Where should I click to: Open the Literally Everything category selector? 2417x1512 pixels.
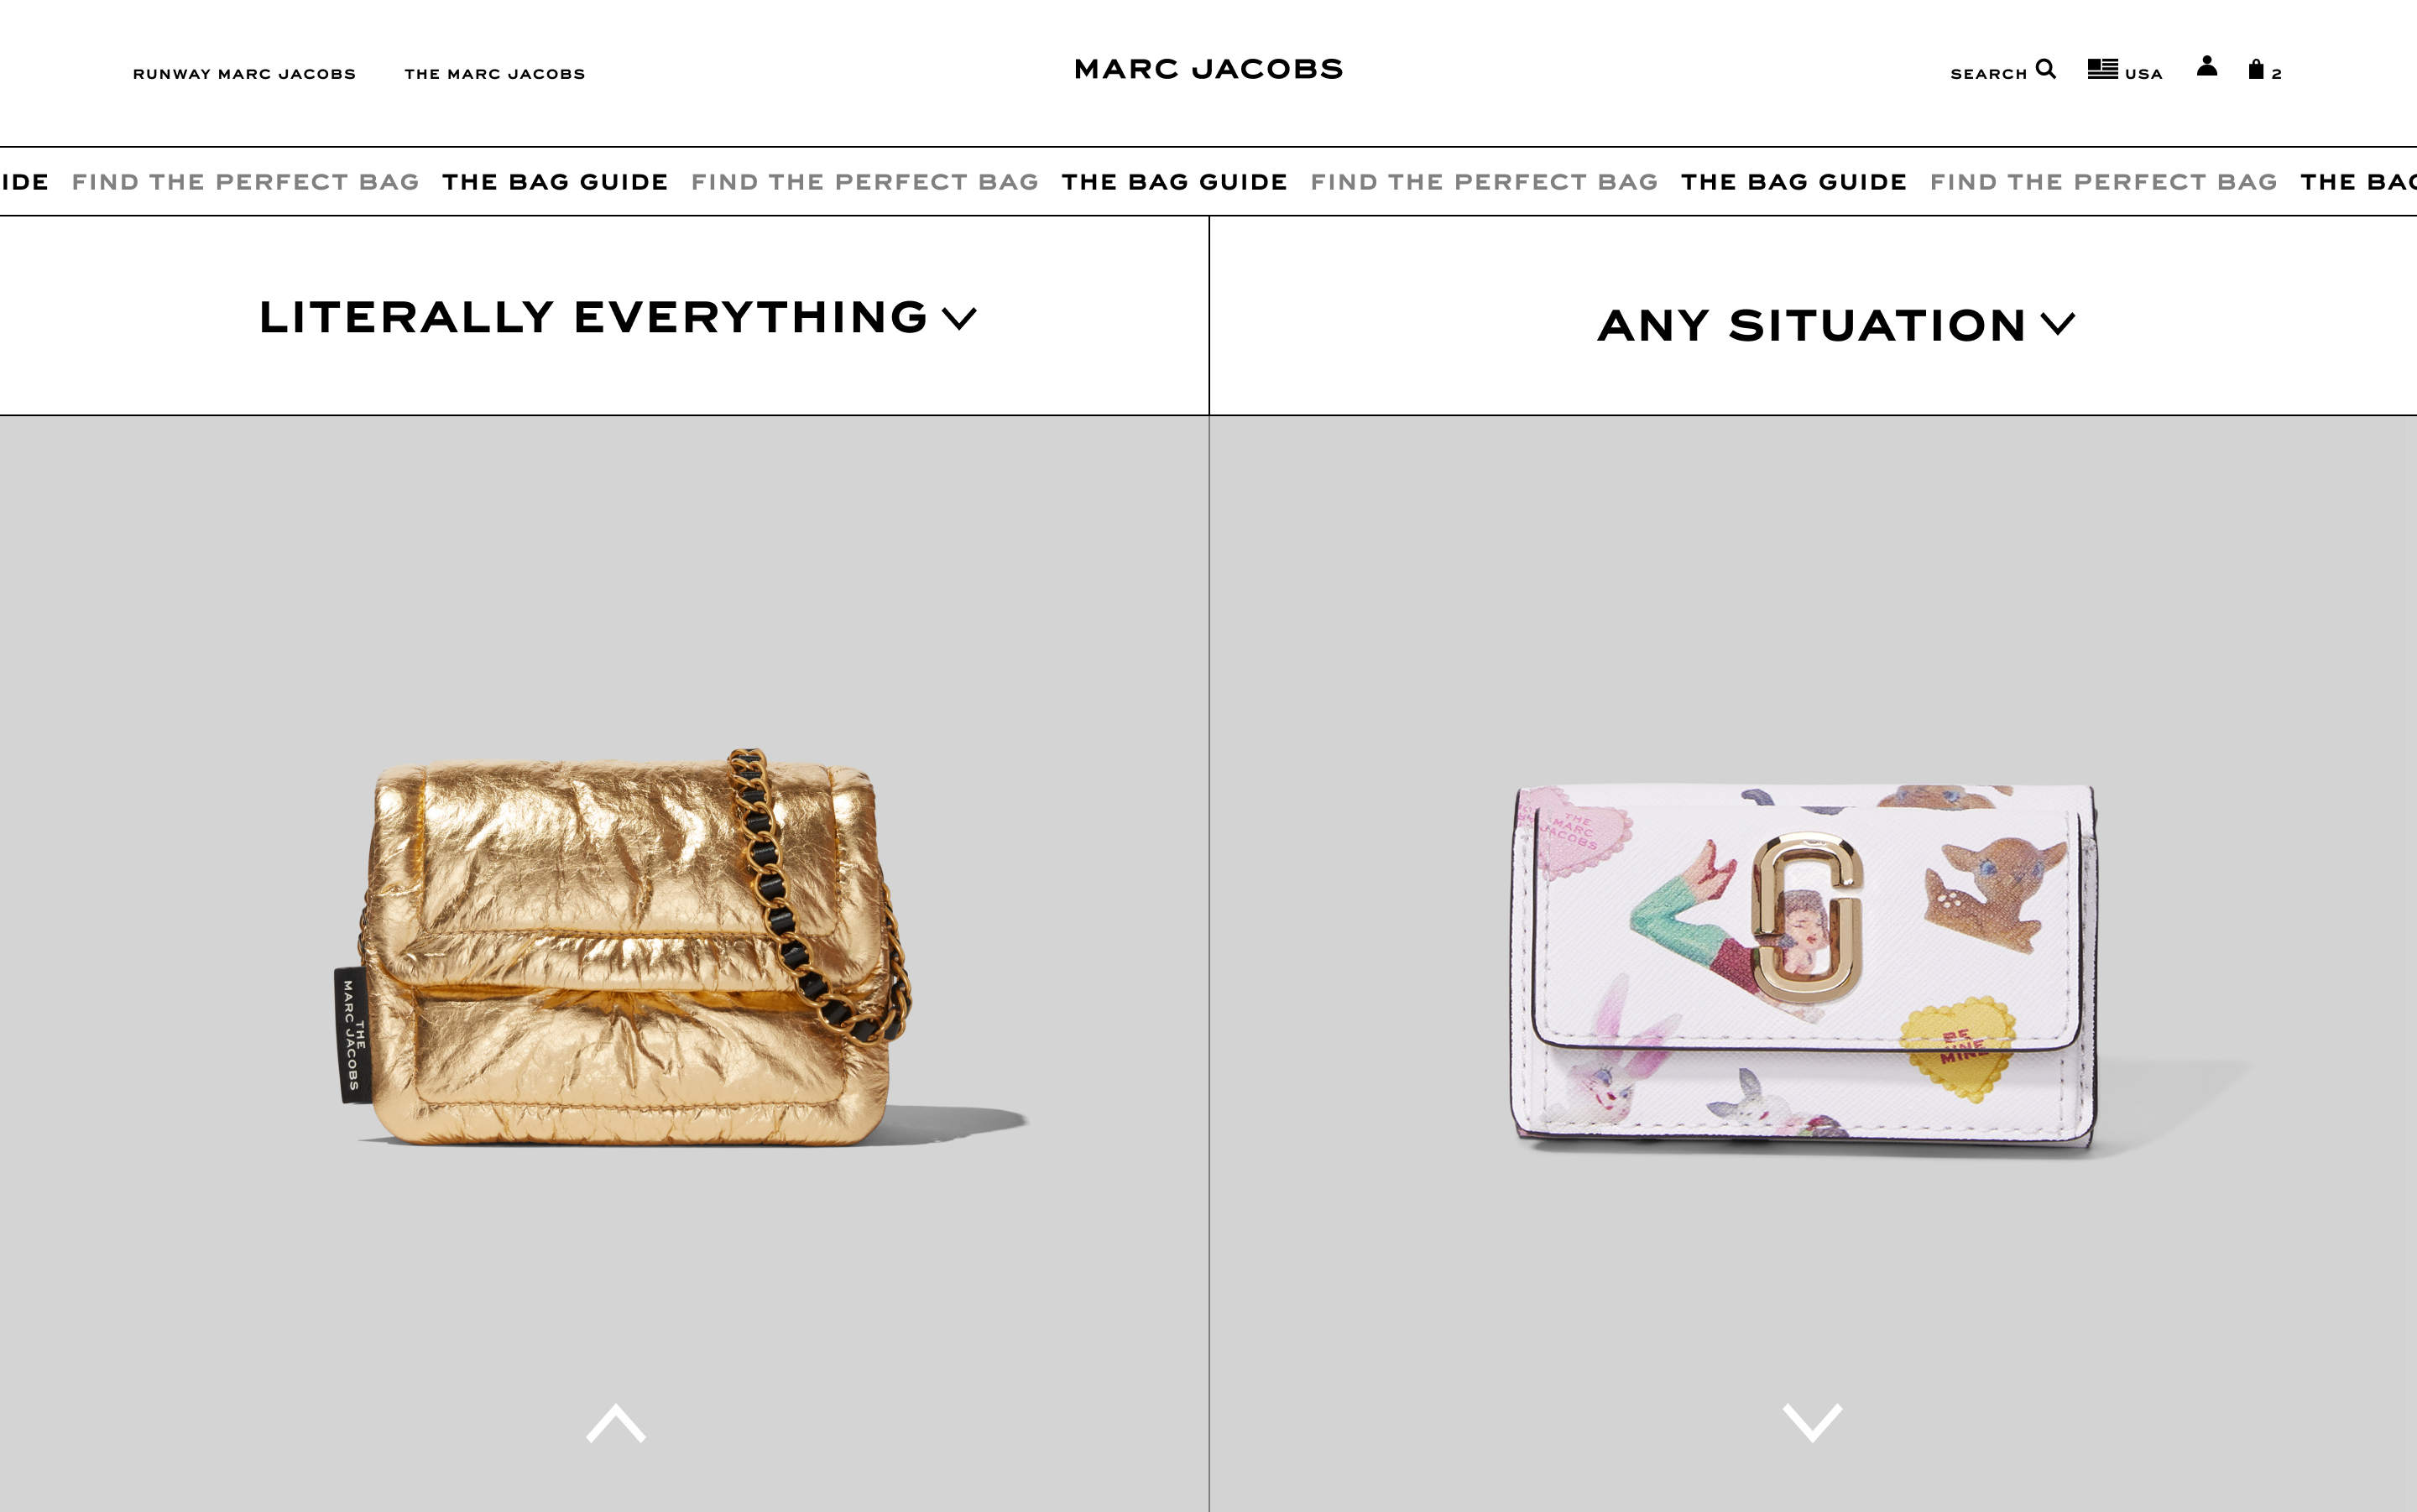[x=617, y=317]
